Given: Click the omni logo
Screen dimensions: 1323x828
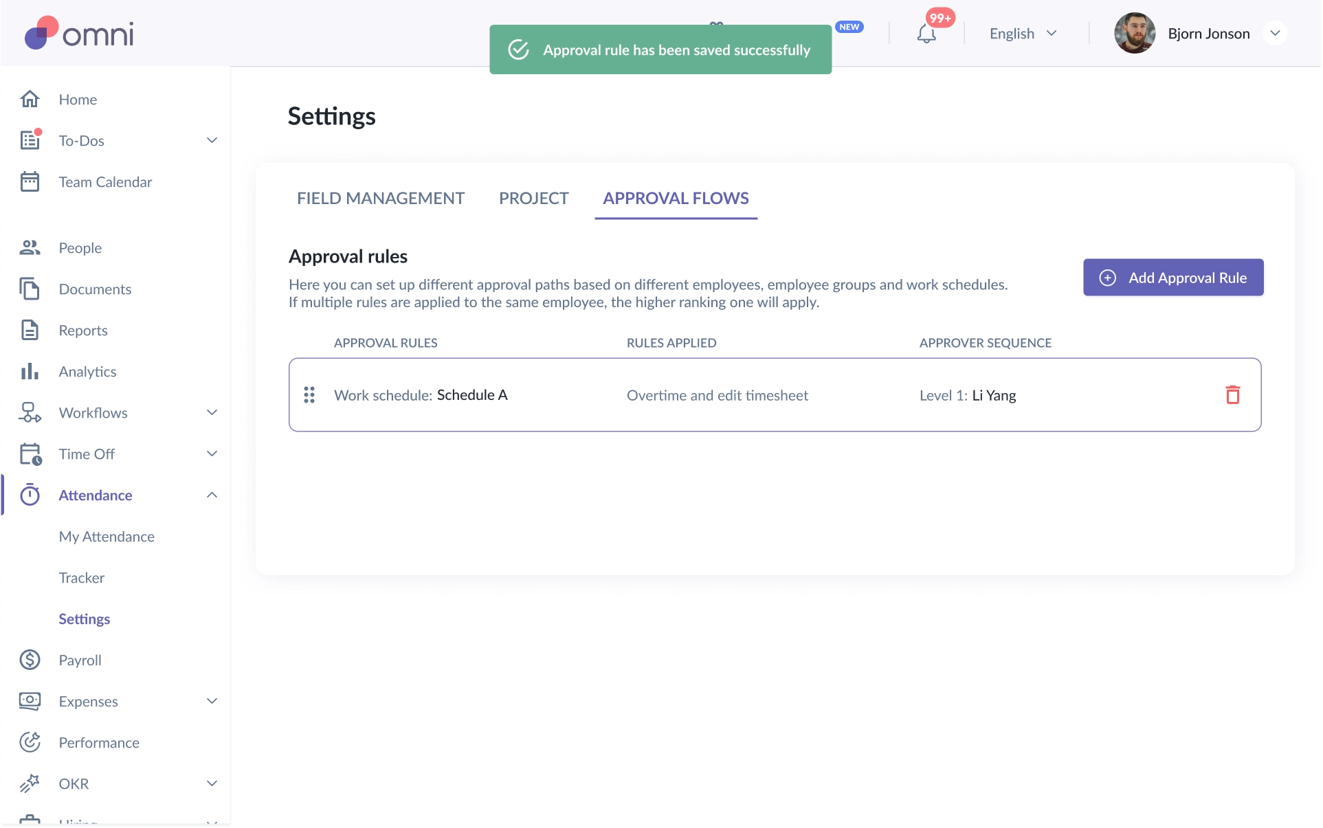Looking at the screenshot, I should point(79,33).
